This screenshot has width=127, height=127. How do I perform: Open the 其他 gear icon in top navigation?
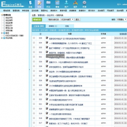84,3
